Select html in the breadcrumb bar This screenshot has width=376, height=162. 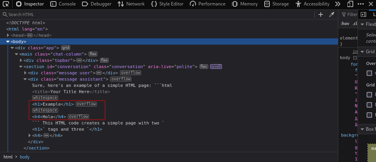coord(8,157)
